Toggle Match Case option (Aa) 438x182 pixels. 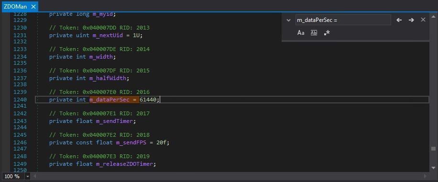coord(301,33)
